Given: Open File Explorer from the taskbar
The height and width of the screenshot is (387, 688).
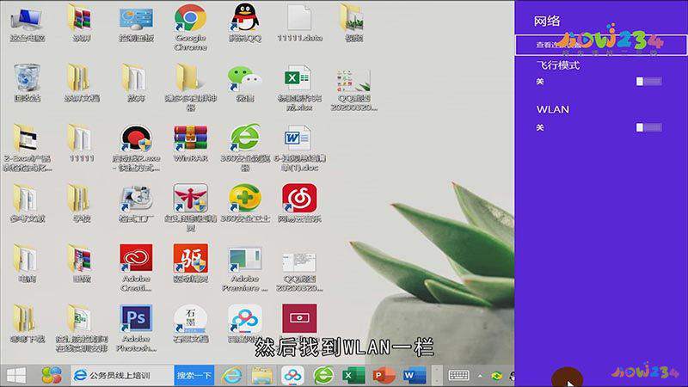Looking at the screenshot, I should pos(262,376).
